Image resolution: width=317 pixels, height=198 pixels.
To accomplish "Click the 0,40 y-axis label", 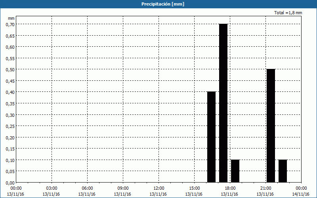I will tap(10, 92).
